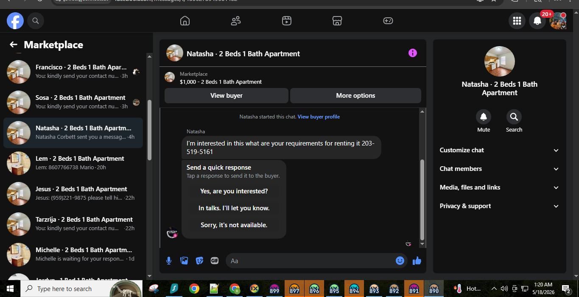Expand Media, files and links section
Screen dimensions: 579x297
(500, 187)
